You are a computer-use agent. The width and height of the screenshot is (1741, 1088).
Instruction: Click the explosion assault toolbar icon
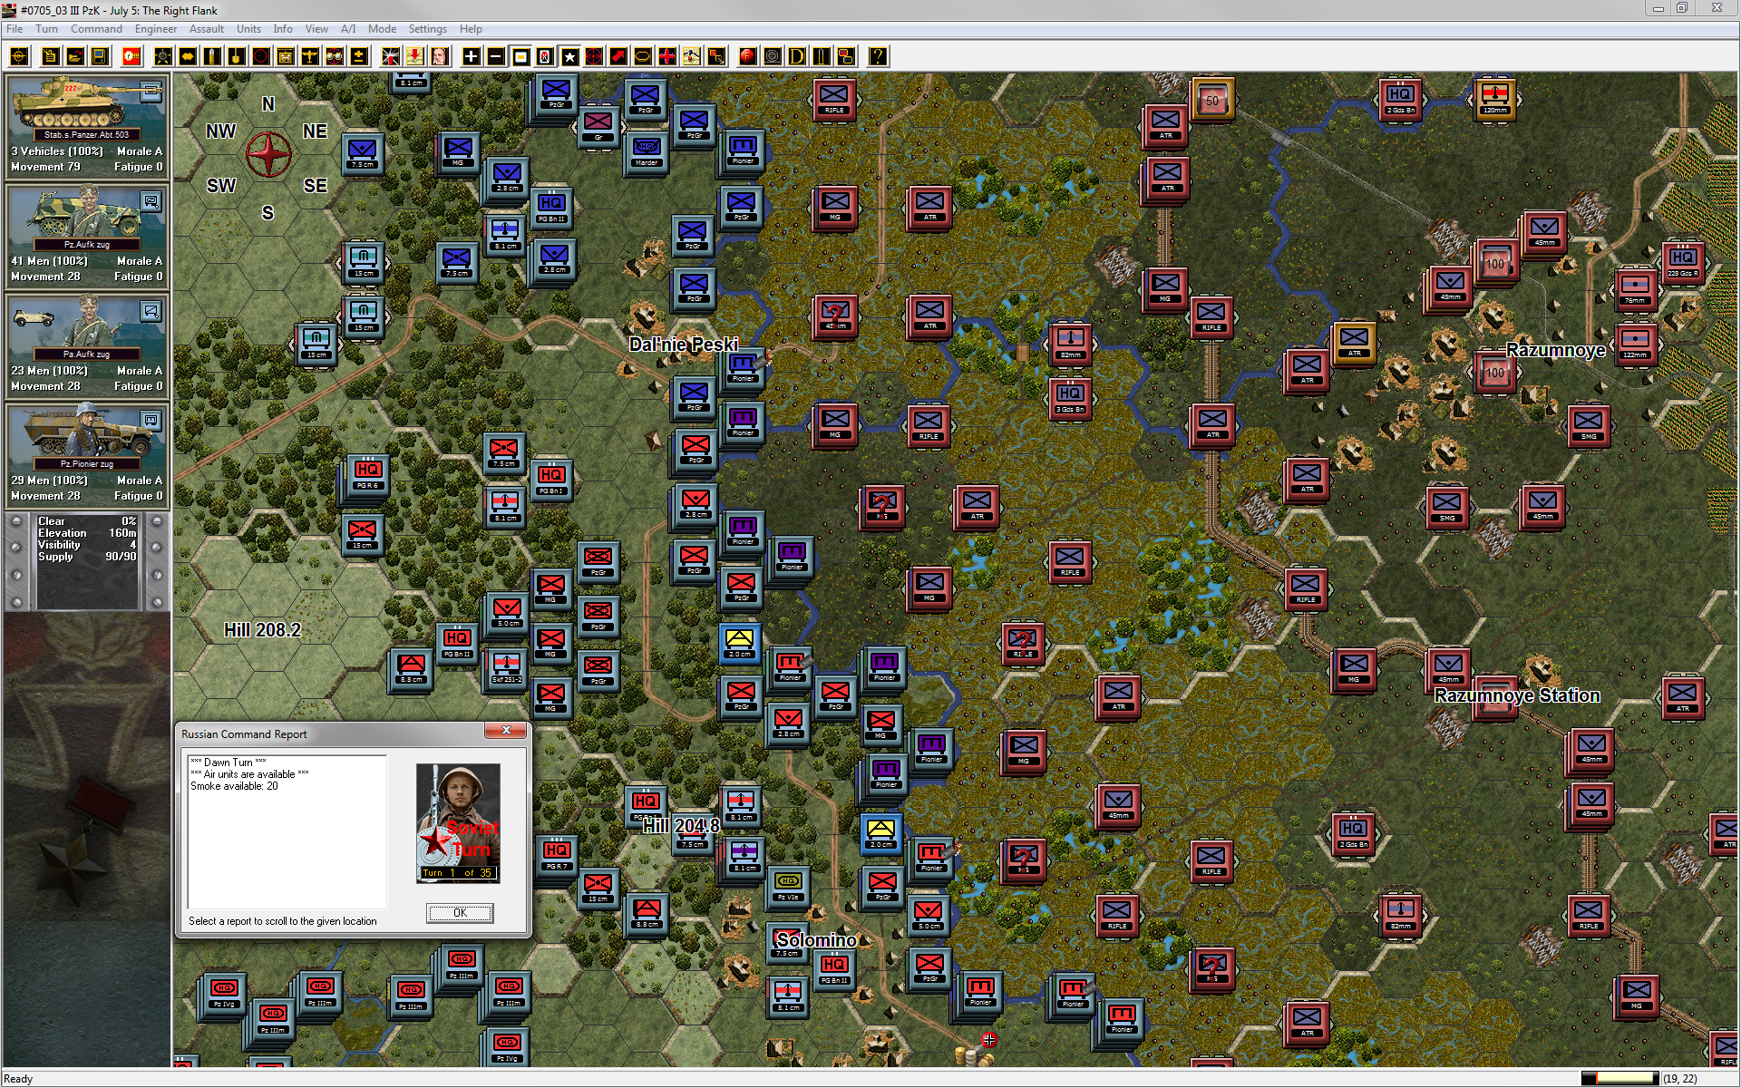coord(391,56)
